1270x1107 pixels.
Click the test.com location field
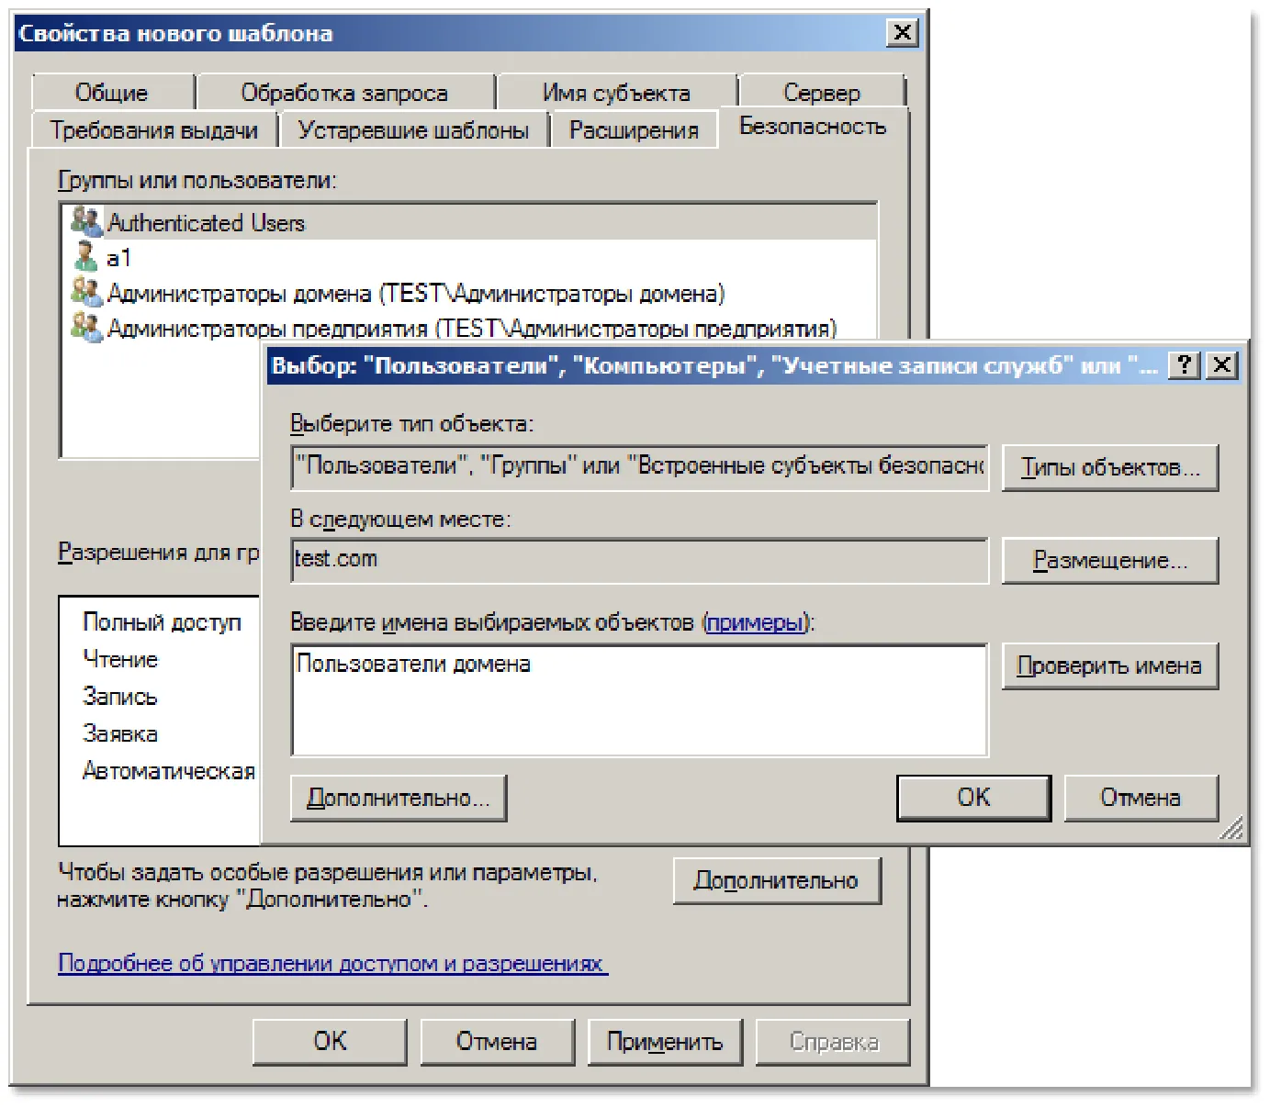click(639, 560)
